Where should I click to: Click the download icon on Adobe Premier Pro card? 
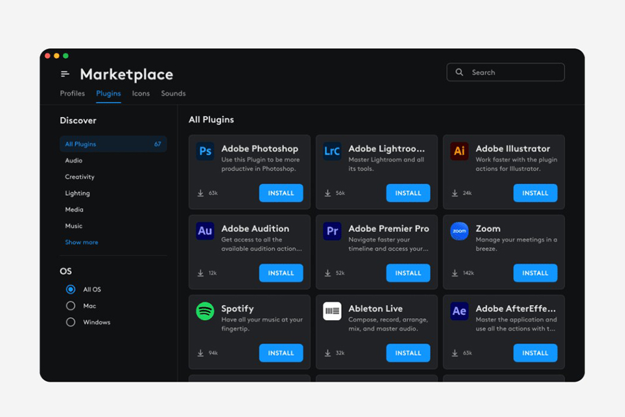coord(327,273)
